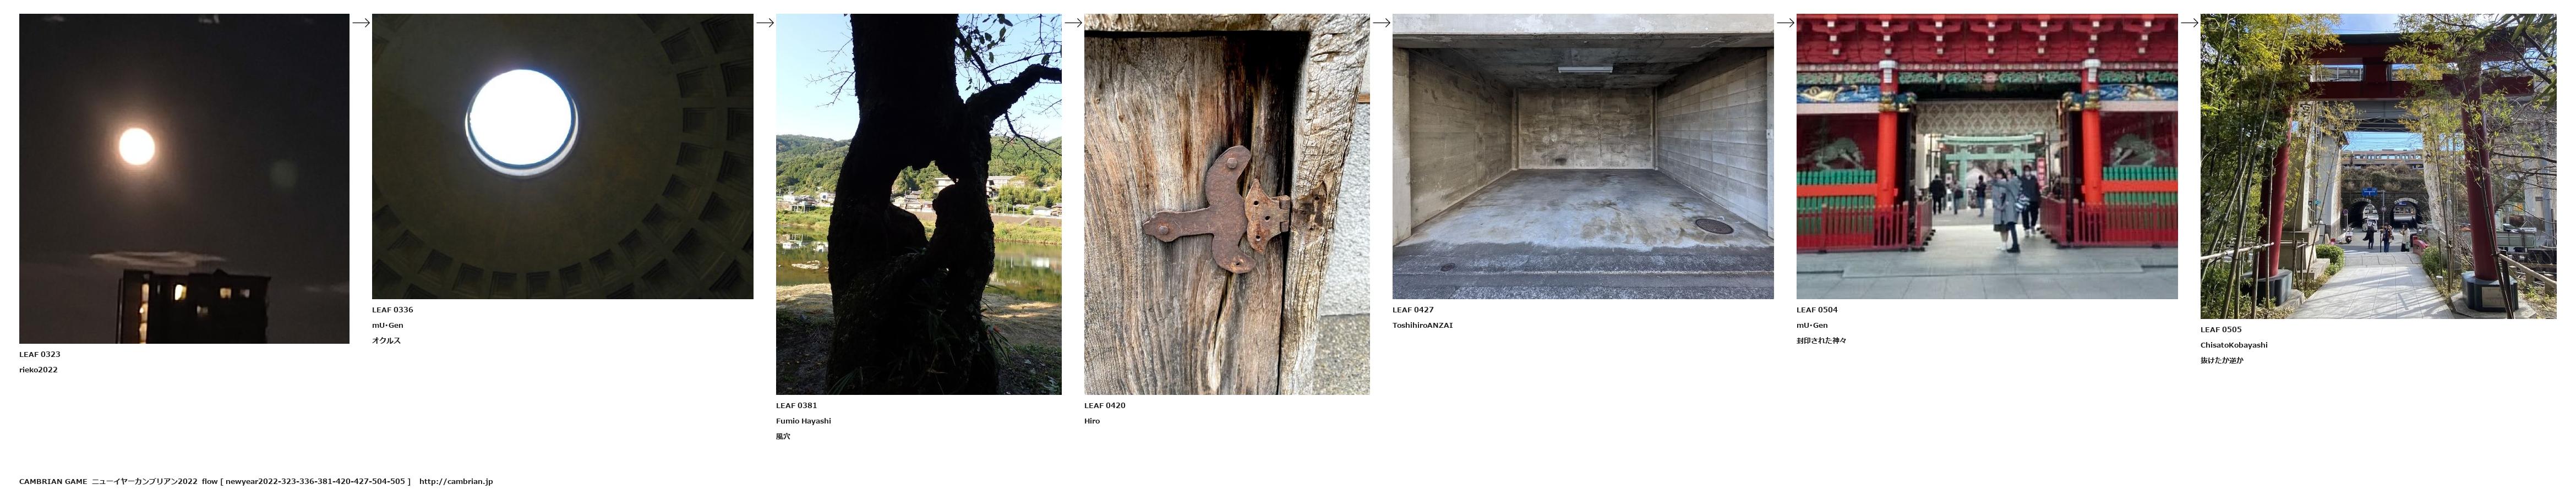Open the torii gate pathway photo
Screen dimensions: 2576x495
click(x=2378, y=166)
